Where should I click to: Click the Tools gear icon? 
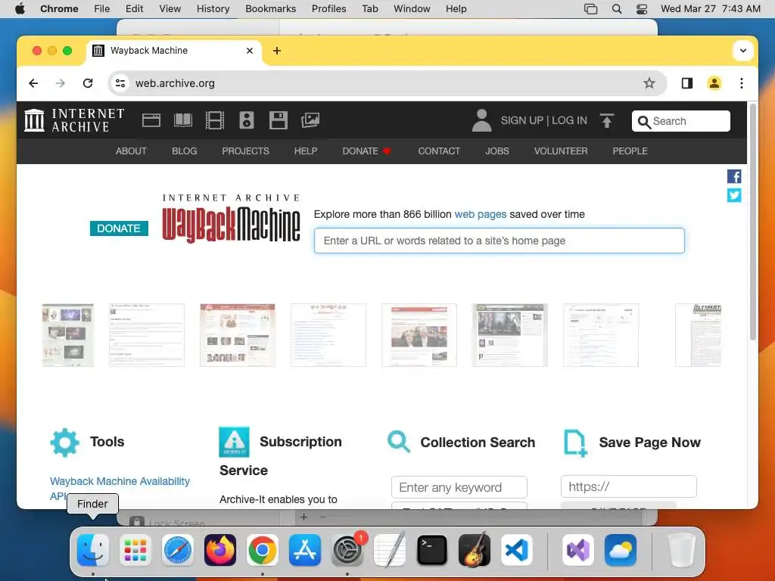point(65,442)
